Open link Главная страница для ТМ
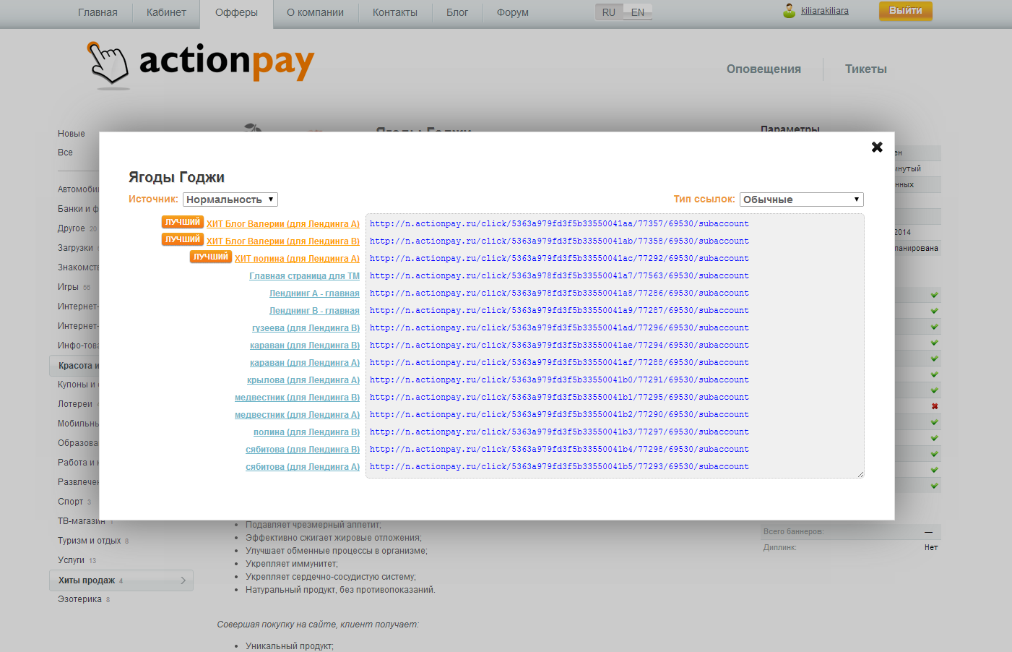Image resolution: width=1012 pixels, height=652 pixels. [x=304, y=276]
